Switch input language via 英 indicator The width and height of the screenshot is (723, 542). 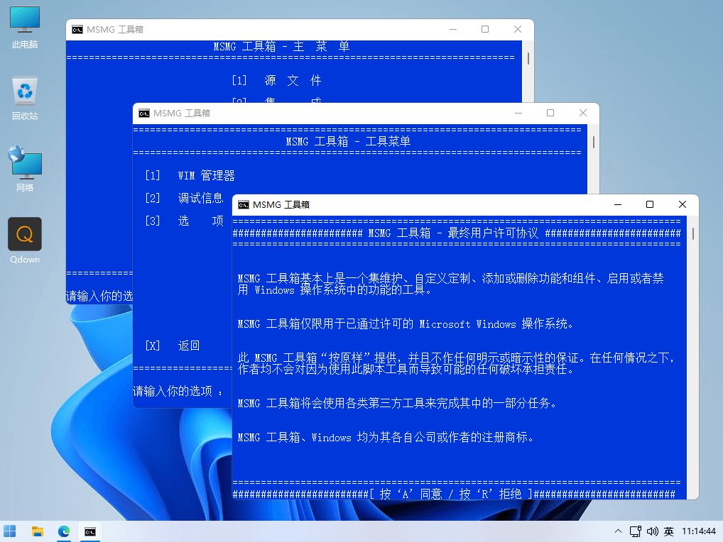click(x=668, y=531)
